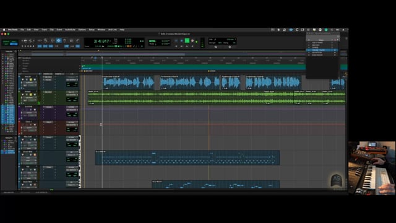
Task: Open the Edit menu
Action: (x=29, y=30)
